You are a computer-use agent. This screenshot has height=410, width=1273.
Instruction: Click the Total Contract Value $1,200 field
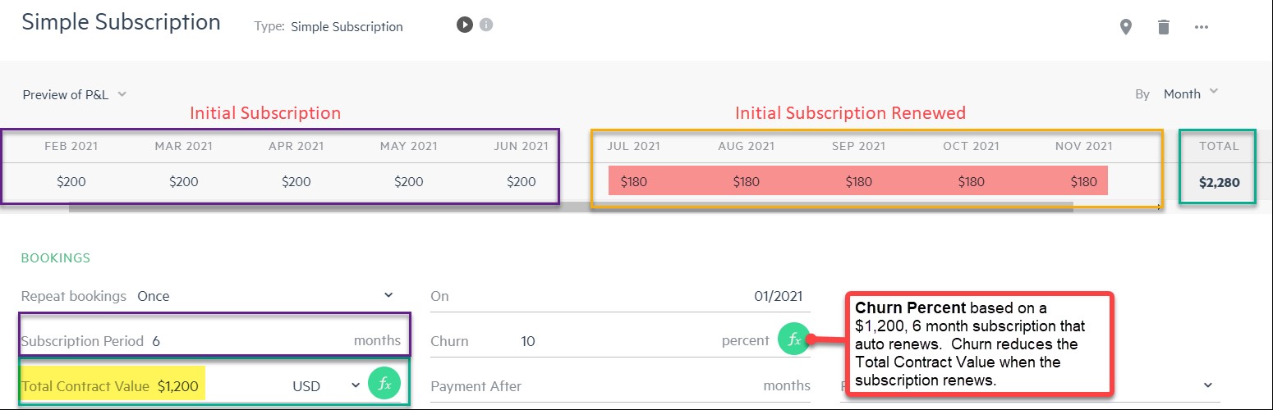click(178, 385)
